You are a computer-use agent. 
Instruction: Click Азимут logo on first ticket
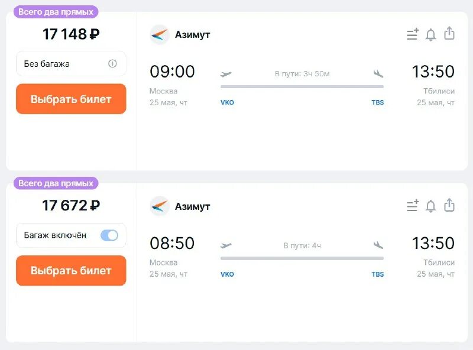pos(160,35)
